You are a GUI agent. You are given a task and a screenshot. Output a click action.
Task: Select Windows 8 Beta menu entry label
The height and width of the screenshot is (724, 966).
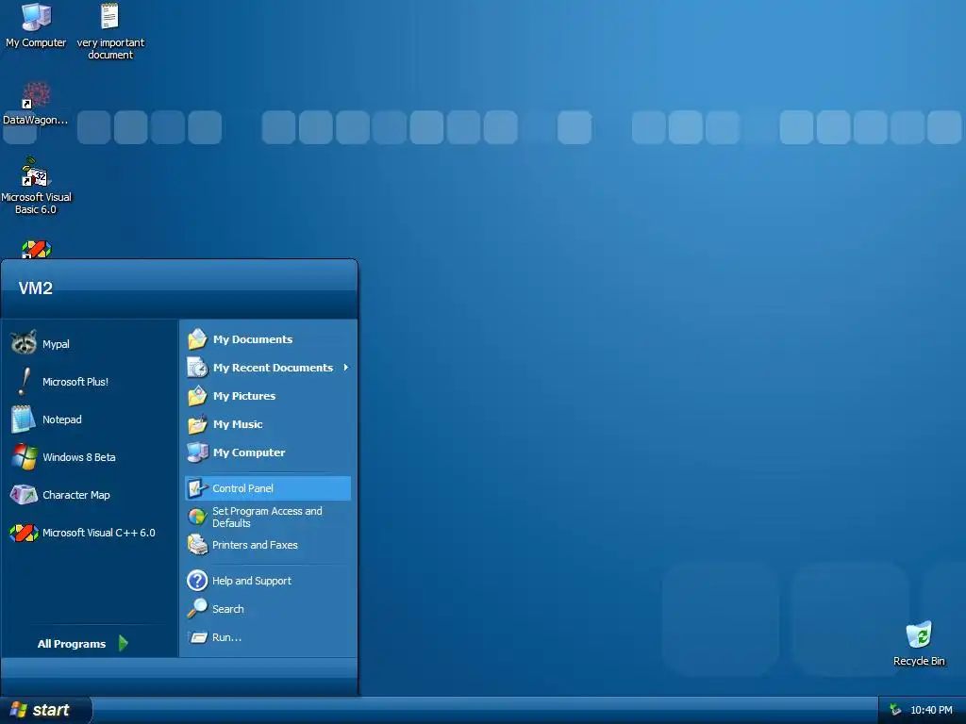click(x=79, y=457)
